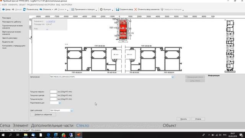
Task: Undo with the Отменить arrow icon
Action: pos(41,9)
